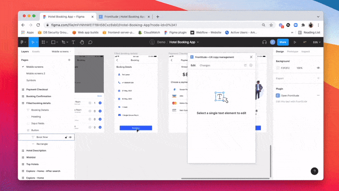339x191 pixels.
Task: Open the browser tab search chevron
Action: tap(318, 17)
